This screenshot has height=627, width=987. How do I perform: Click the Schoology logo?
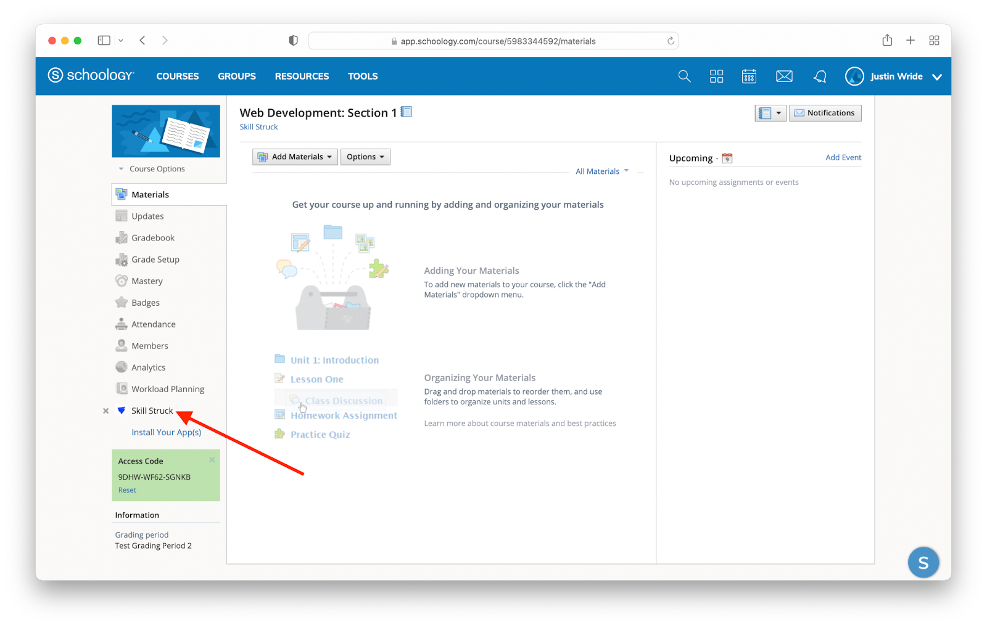(91, 75)
